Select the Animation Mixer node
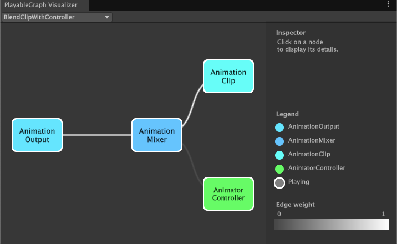The image size is (397, 244). point(156,135)
